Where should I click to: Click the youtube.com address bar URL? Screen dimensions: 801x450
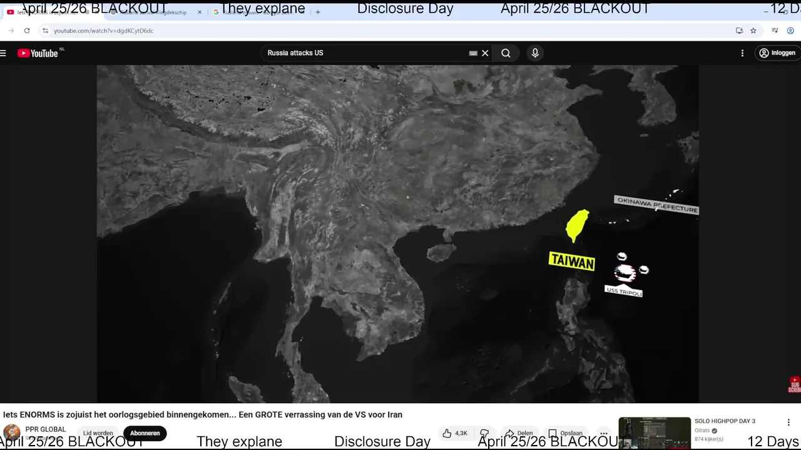tap(103, 31)
